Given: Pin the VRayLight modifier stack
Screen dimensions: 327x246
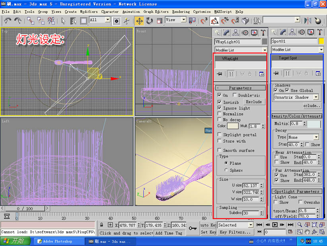Looking at the screenshot, I should click(x=219, y=74).
